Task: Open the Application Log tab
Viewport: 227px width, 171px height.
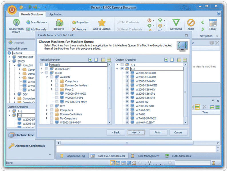Action: [x=73, y=156]
